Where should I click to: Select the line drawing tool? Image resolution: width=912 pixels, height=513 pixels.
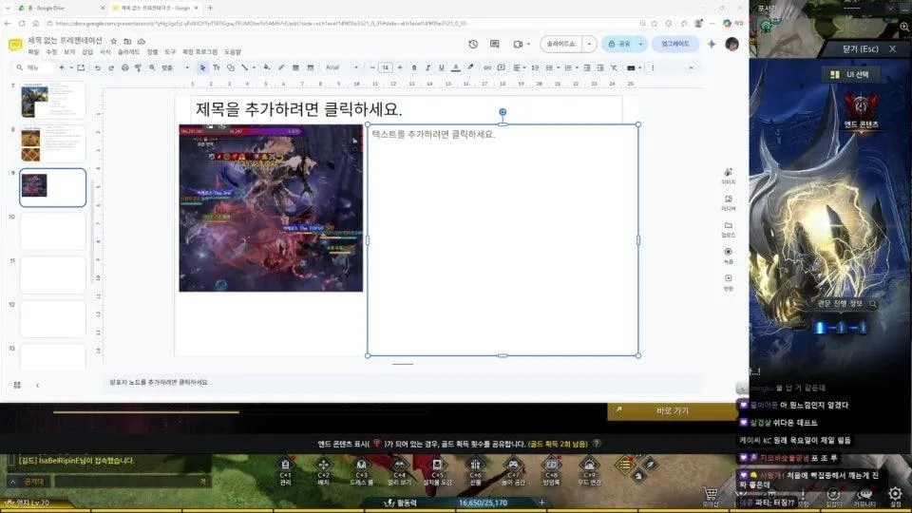click(245, 68)
